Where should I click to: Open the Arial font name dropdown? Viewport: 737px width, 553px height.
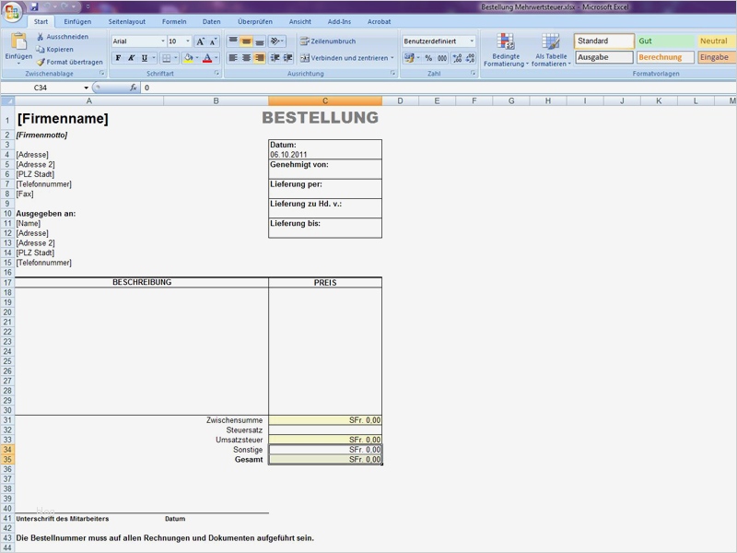pyautogui.click(x=163, y=41)
